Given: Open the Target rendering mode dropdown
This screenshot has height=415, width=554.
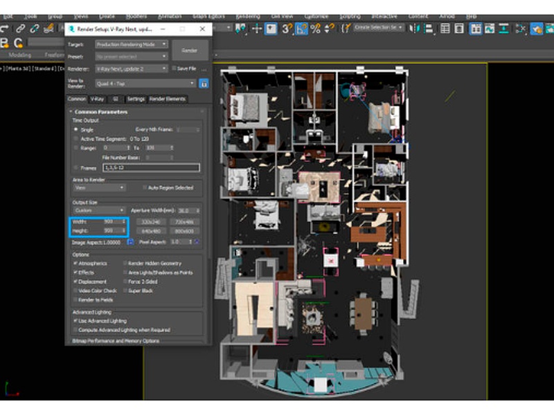Looking at the screenshot, I should [x=131, y=44].
